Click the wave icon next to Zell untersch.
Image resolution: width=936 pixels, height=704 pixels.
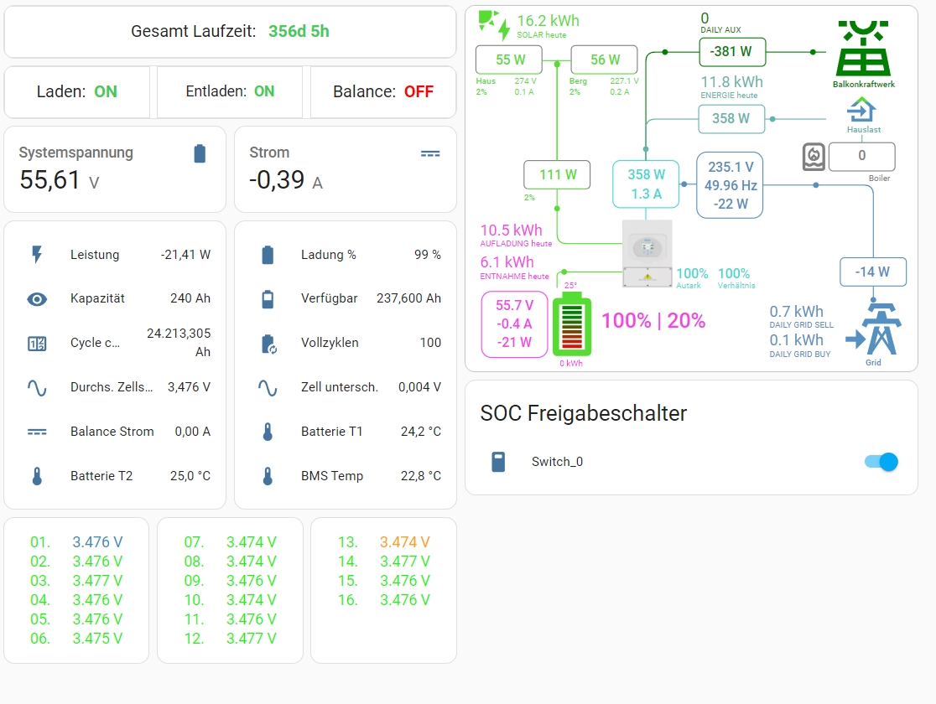268,386
